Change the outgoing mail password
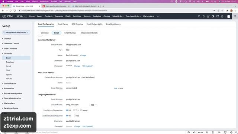Image resolution: width=238 pixels, height=134 pixels. coord(77,127)
